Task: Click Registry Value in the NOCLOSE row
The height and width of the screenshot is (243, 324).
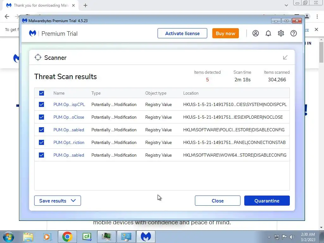Action: pos(158,117)
